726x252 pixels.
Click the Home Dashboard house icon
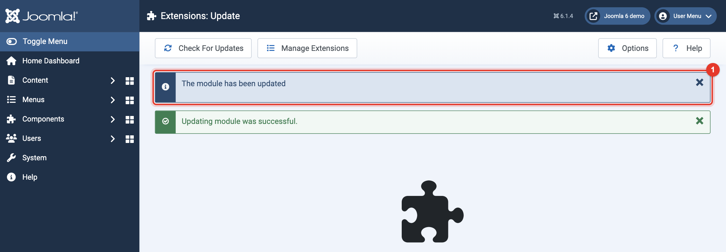click(x=11, y=61)
